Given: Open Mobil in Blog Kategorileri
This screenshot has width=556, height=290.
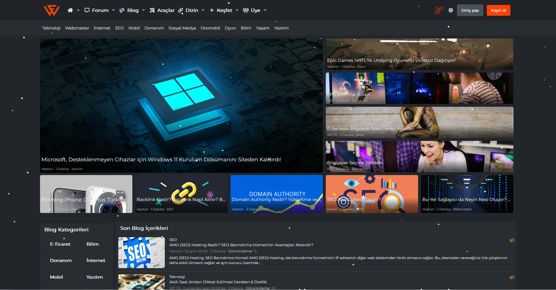Looking at the screenshot, I should [x=56, y=277].
